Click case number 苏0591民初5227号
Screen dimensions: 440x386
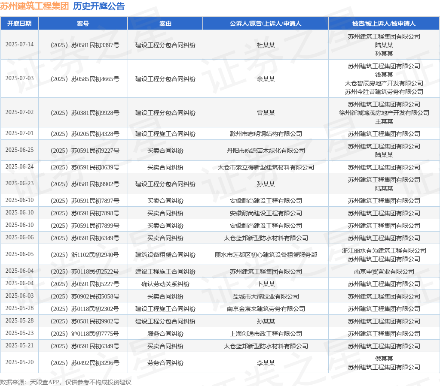[x=85, y=284]
